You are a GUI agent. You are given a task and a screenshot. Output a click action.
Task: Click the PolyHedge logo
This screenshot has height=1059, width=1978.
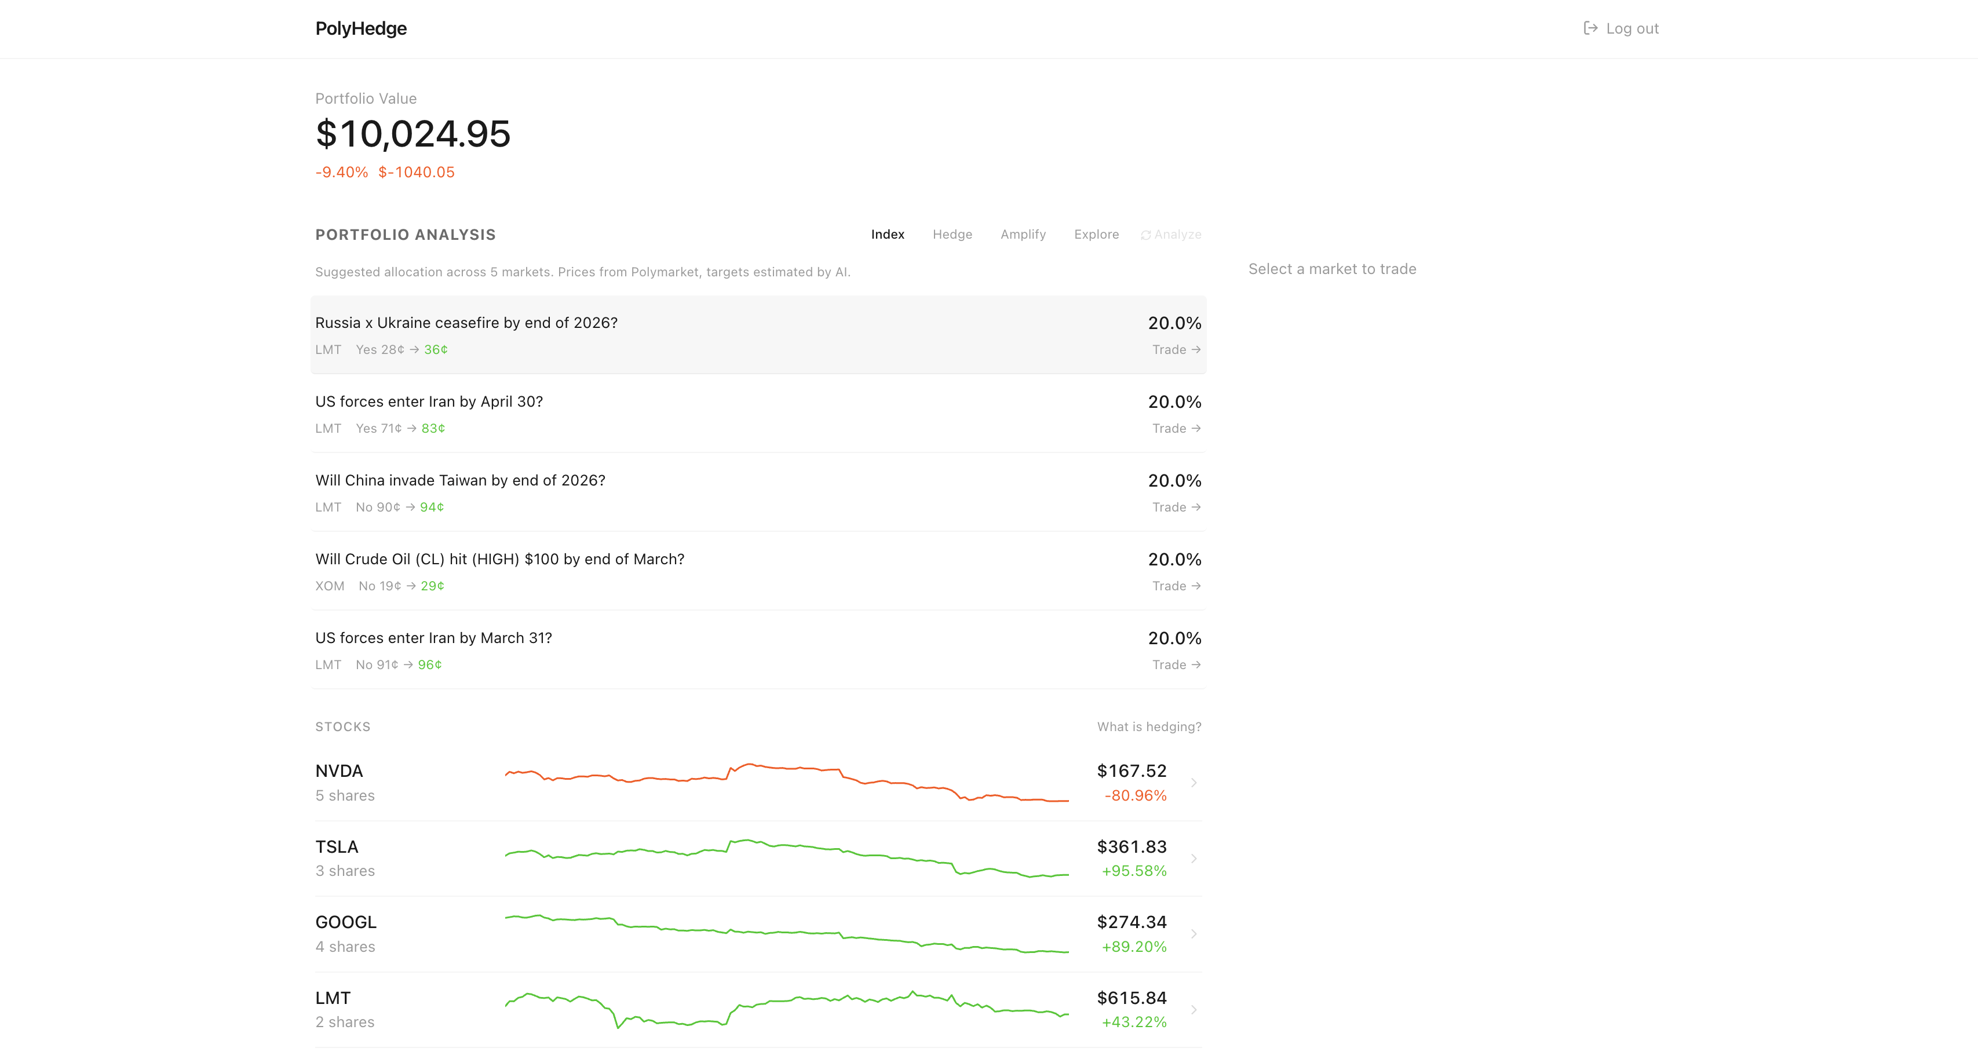click(x=361, y=28)
